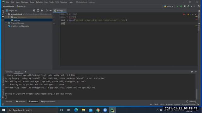The height and width of the screenshot is (113, 202).
Task: Collapse the MyAudiobook project root
Action: click(x=6, y=14)
